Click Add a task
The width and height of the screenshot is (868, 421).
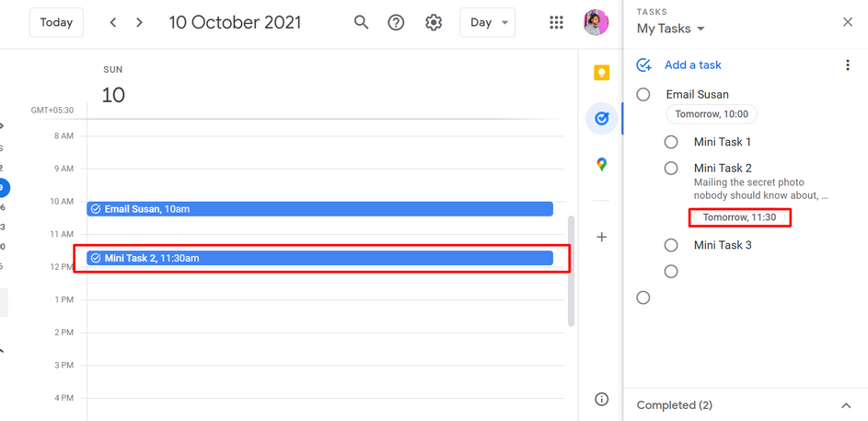692,65
